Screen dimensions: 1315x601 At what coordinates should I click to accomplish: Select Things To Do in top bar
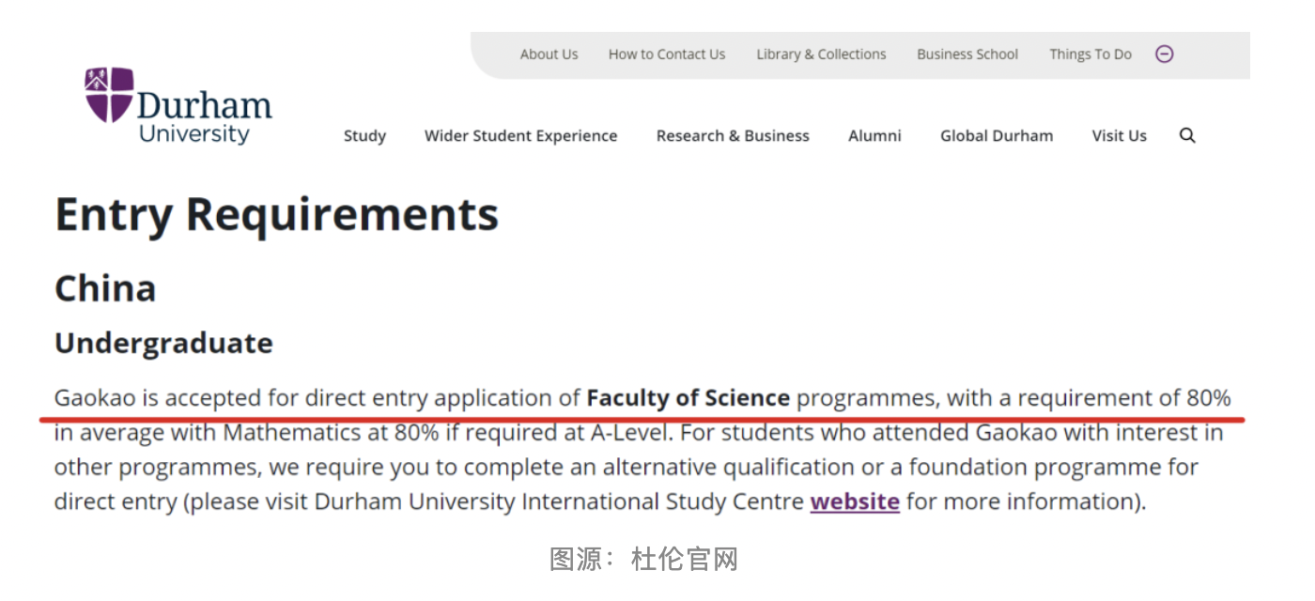1090,54
